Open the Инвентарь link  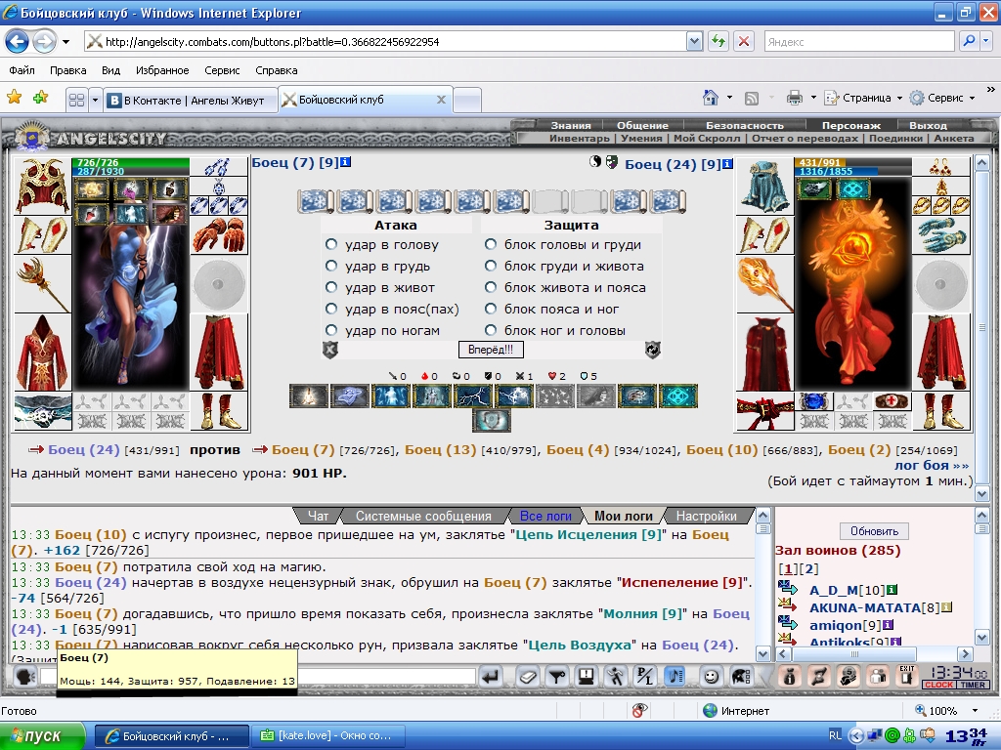(580, 138)
